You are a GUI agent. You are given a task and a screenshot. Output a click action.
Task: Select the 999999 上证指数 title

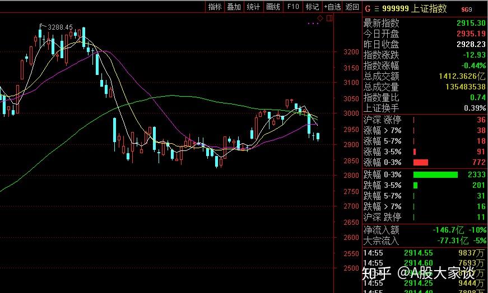414,8
